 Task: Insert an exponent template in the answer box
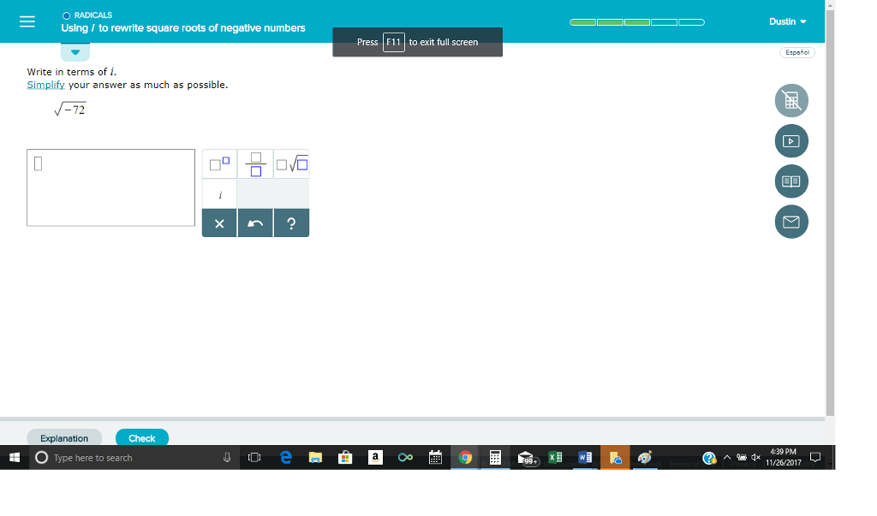tap(218, 163)
